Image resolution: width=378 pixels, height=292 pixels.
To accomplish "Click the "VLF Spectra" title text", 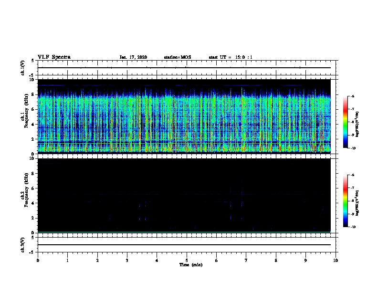I will [54, 57].
